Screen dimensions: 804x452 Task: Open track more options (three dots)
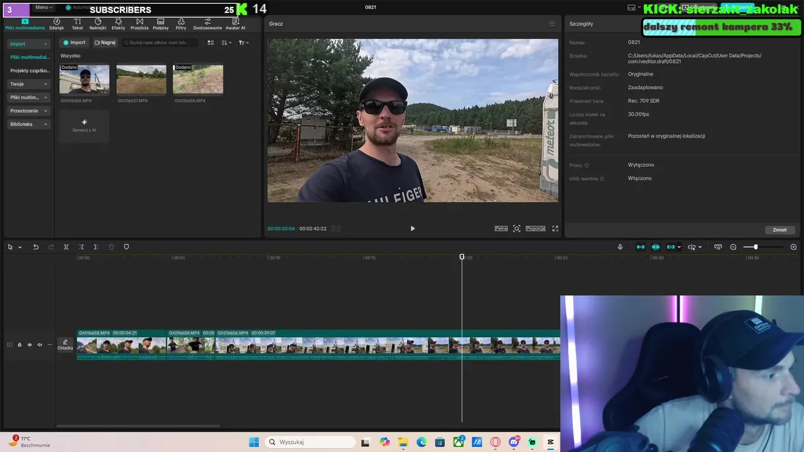tap(50, 345)
